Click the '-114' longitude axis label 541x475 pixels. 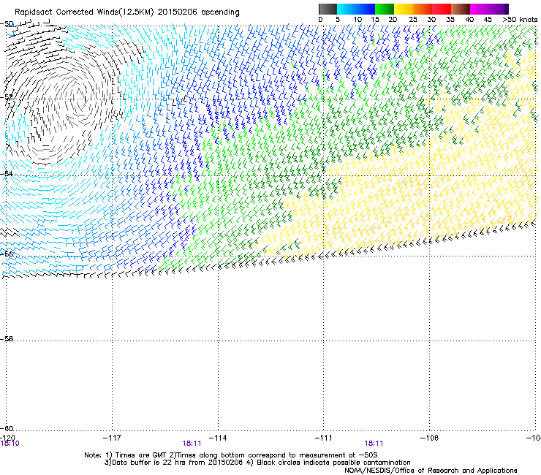[218, 438]
